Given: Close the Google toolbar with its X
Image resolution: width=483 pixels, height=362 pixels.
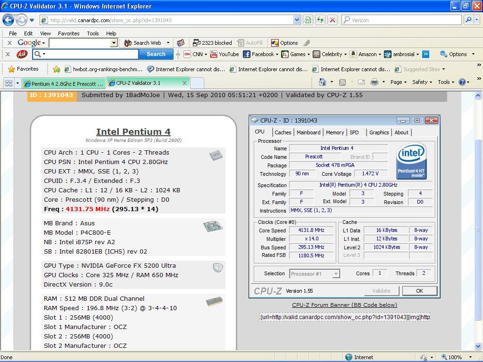Looking at the screenshot, I should pyautogui.click(x=9, y=43).
